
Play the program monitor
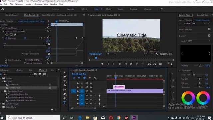pos(131,64)
